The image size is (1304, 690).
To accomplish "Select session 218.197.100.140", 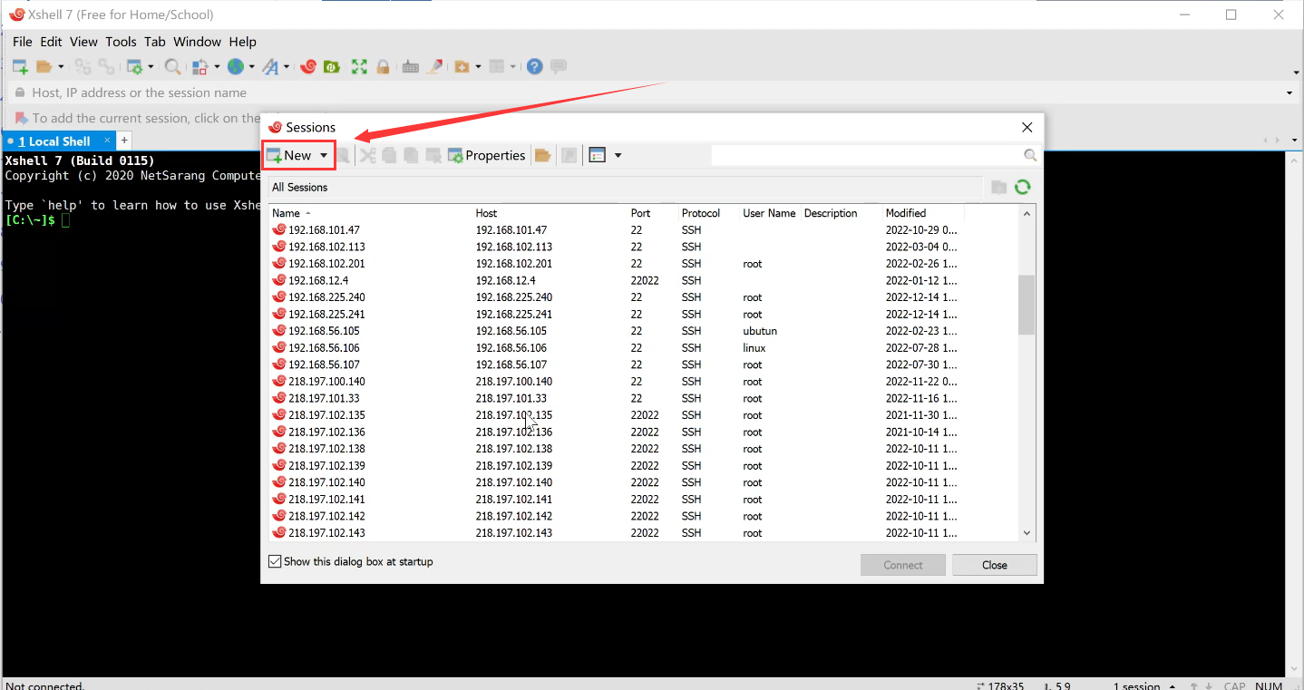I will click(x=644, y=382).
